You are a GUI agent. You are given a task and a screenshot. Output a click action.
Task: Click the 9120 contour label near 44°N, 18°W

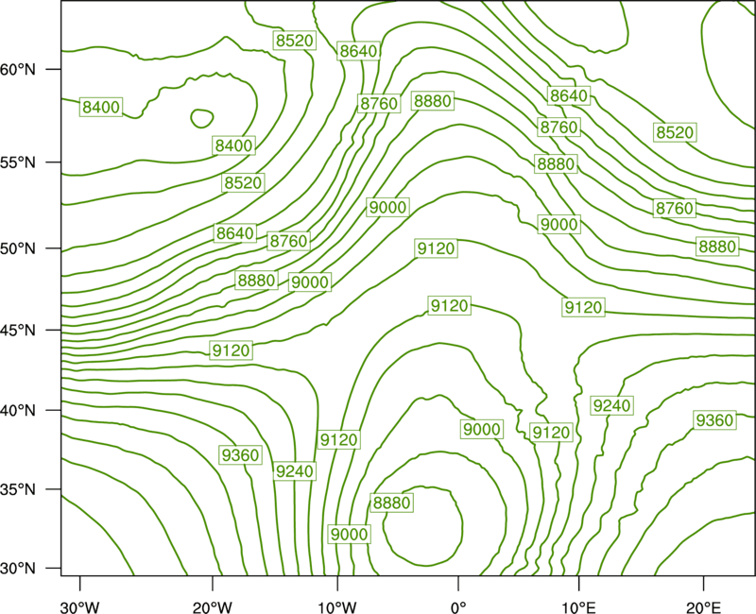tap(232, 350)
